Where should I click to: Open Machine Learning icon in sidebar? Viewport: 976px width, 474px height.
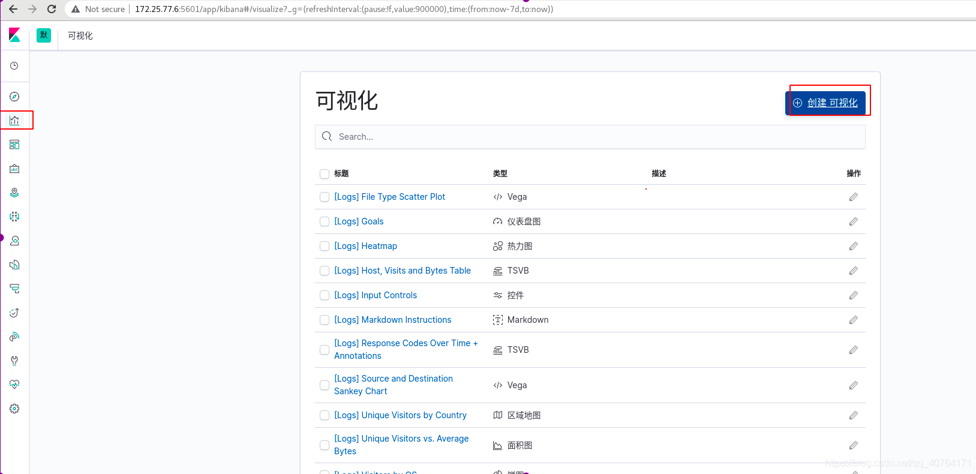[14, 217]
